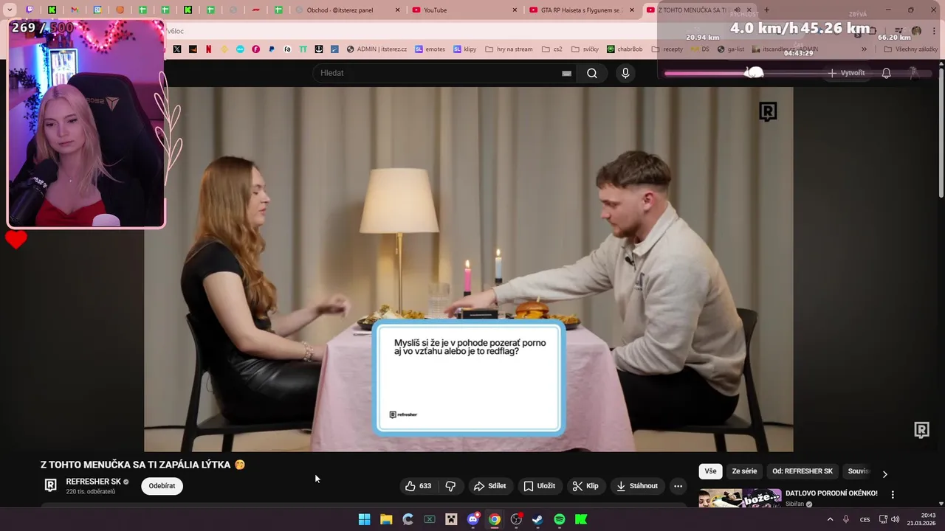This screenshot has height=531, width=945.
Task: Open more actions three-dot menu under video
Action: coord(678,486)
